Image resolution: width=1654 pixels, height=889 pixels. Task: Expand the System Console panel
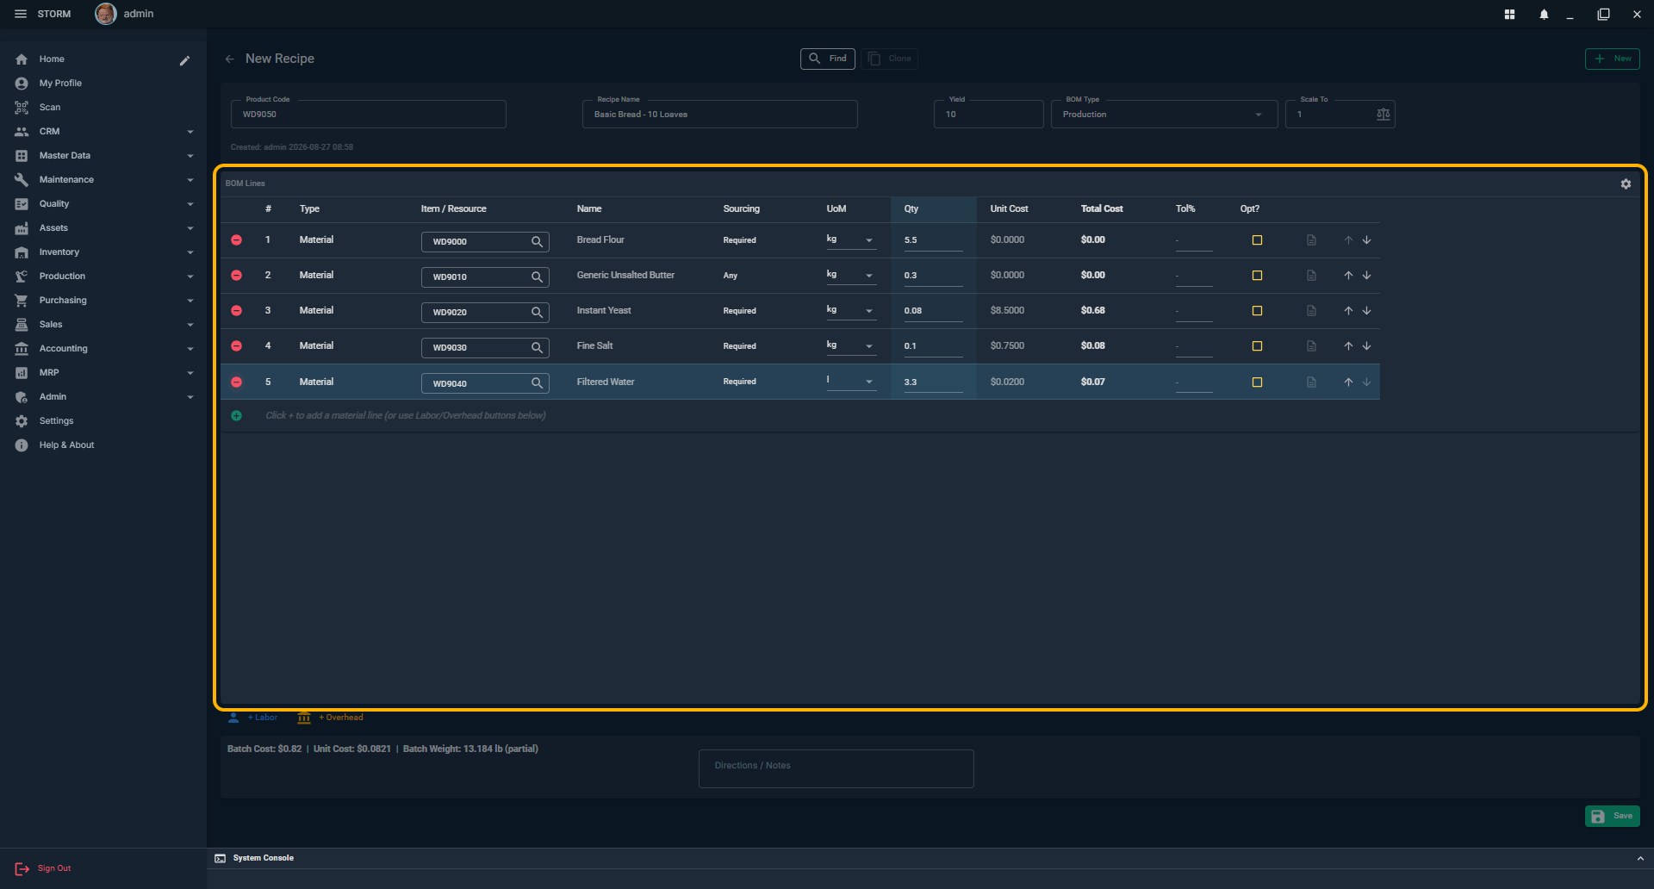click(x=1639, y=858)
